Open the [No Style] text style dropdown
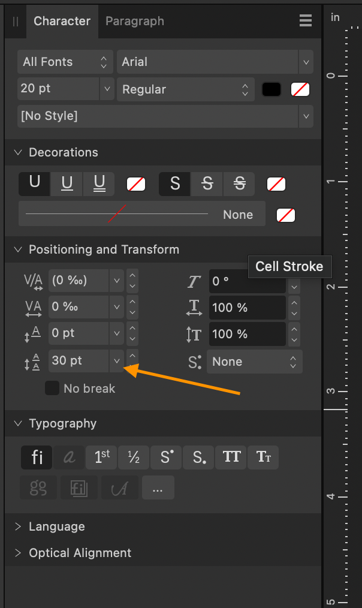 click(x=163, y=116)
